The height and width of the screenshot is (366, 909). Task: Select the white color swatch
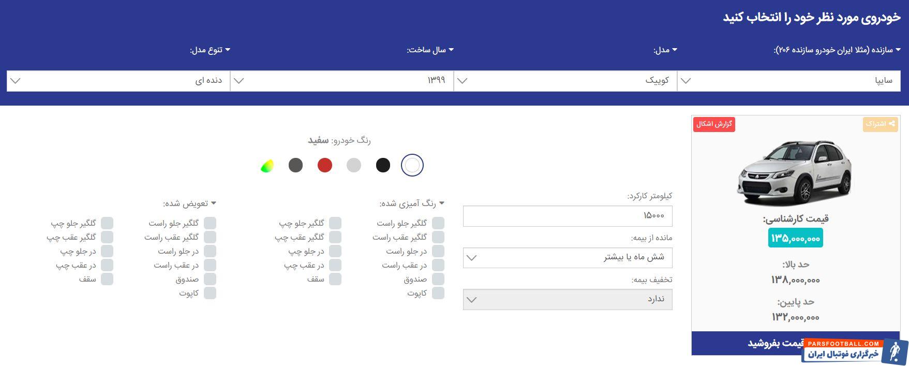[x=412, y=165]
